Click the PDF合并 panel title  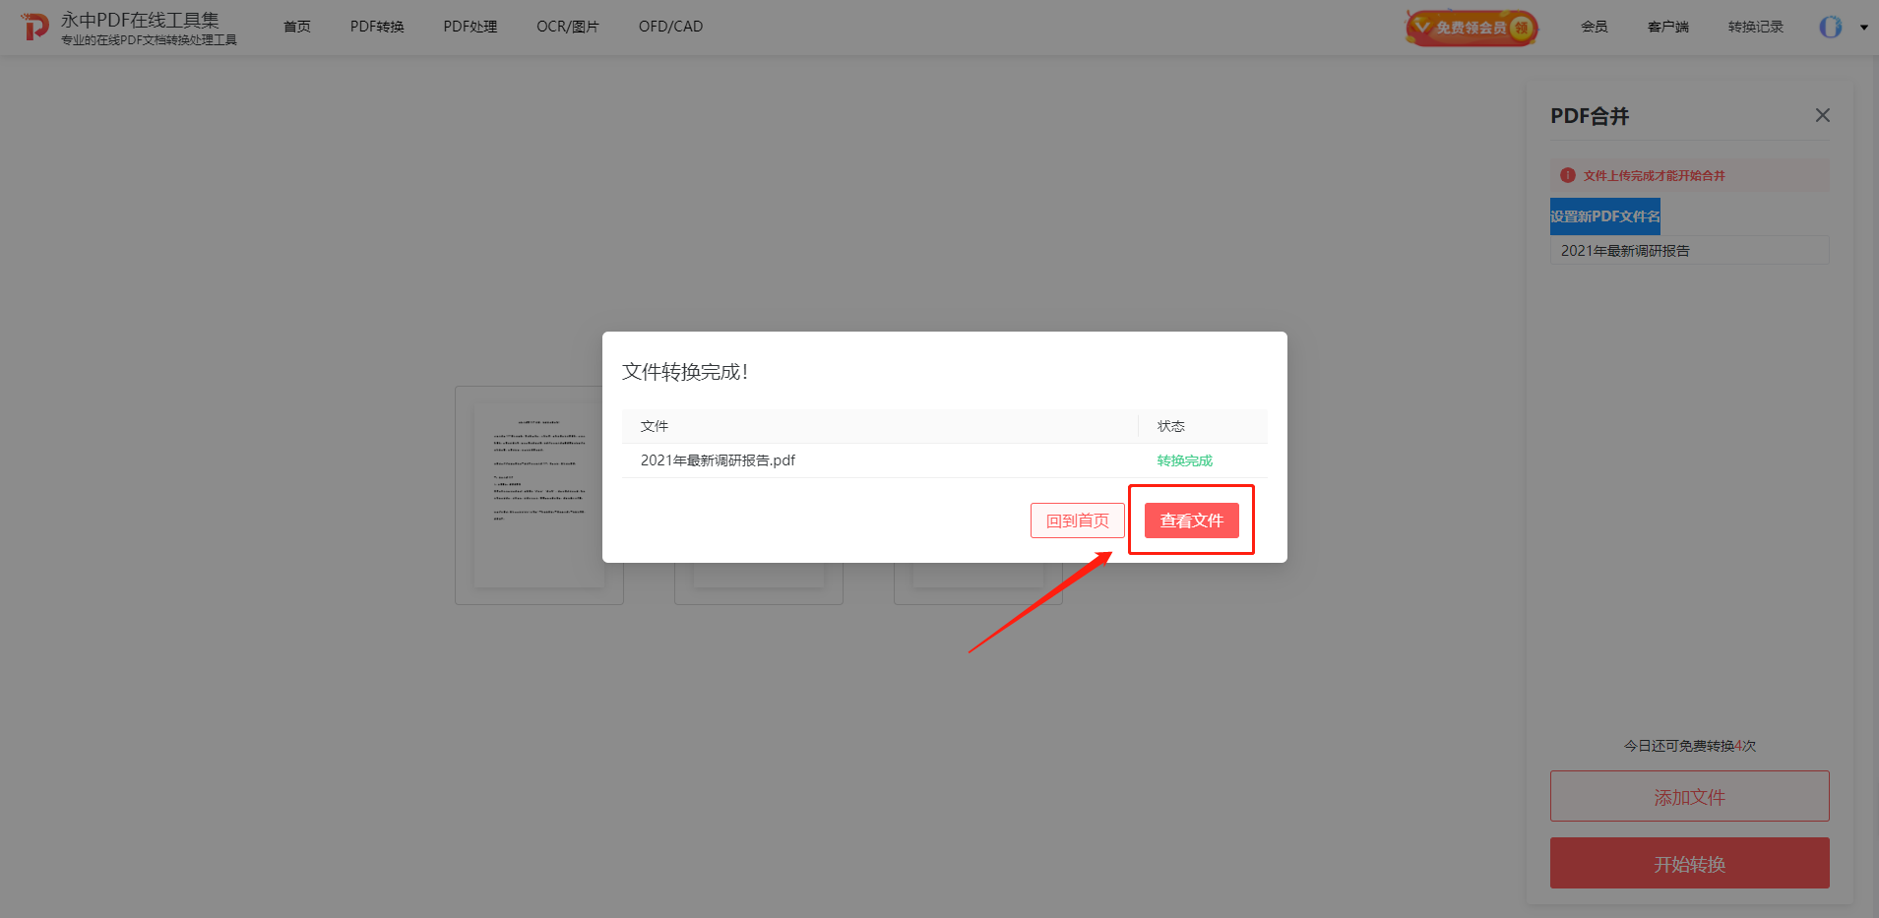coord(1590,116)
